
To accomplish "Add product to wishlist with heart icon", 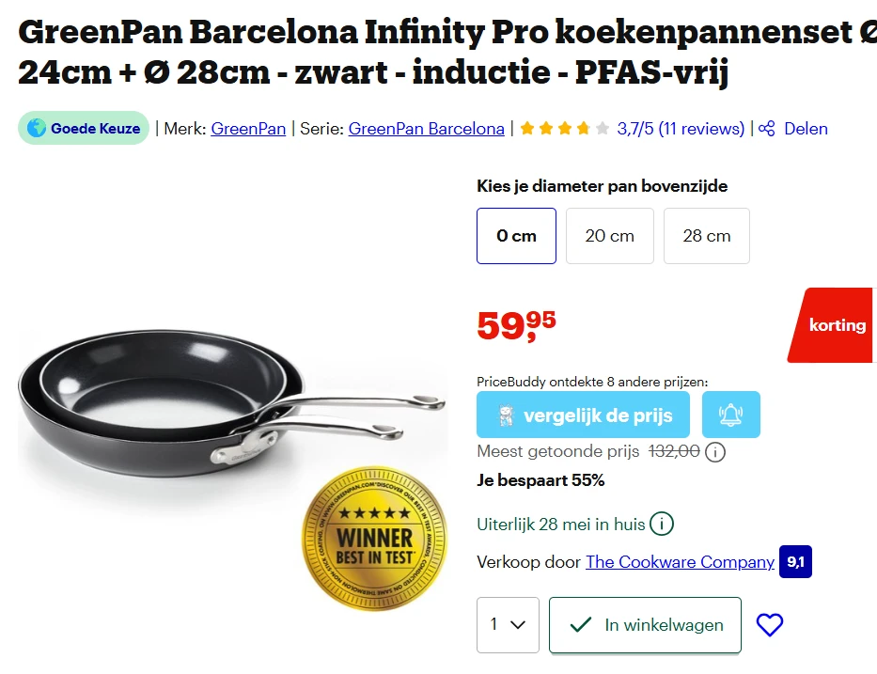I will [770, 625].
